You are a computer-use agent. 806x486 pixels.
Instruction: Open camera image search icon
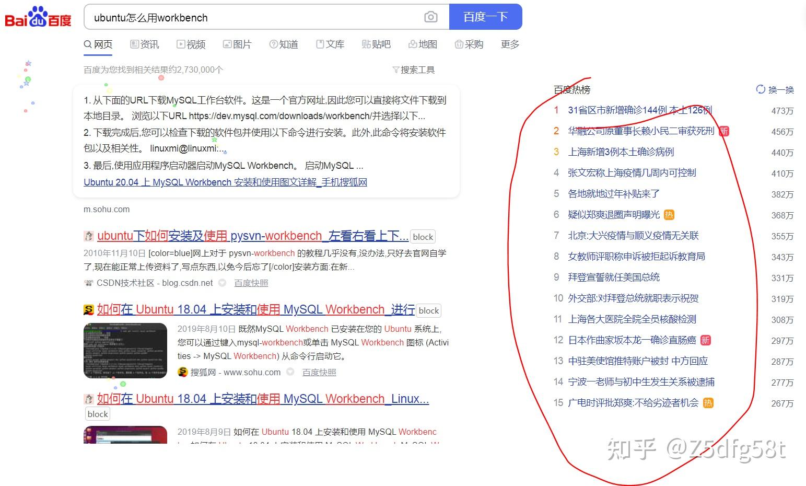coord(430,17)
